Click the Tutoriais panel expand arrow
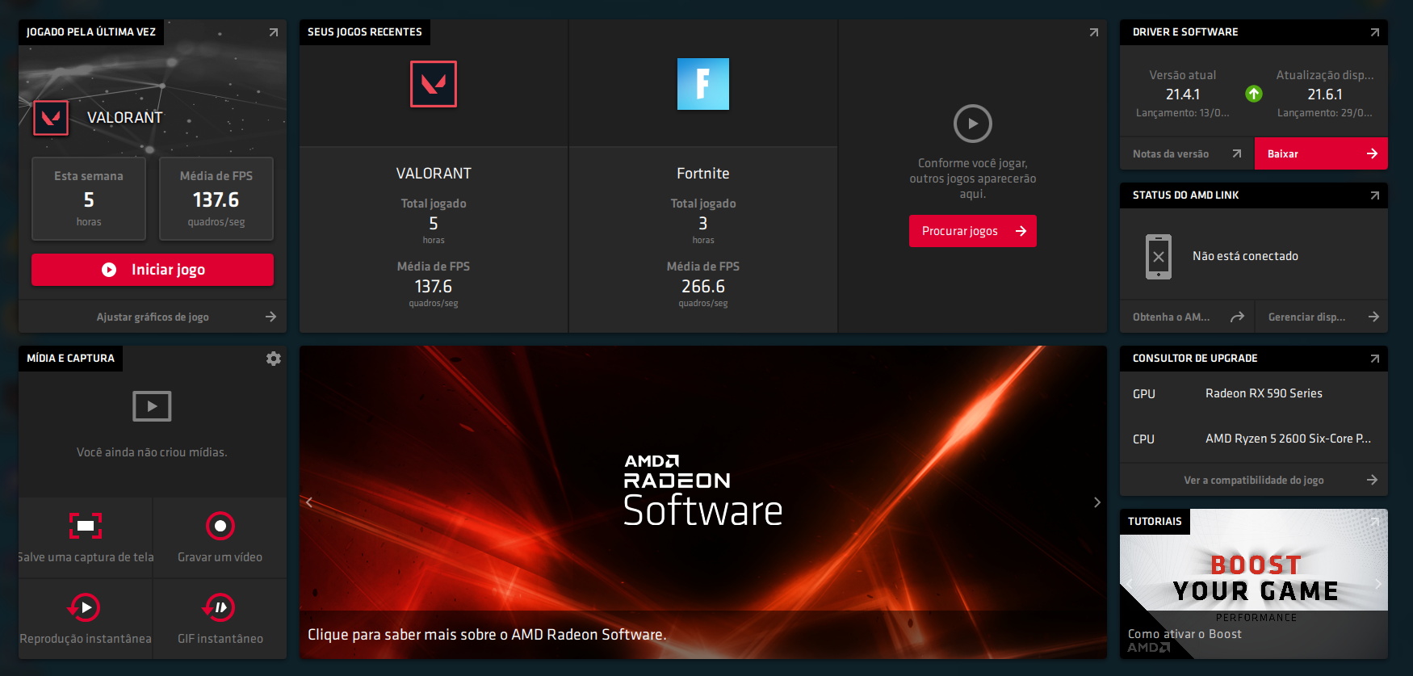This screenshot has width=1413, height=676. (x=1374, y=522)
